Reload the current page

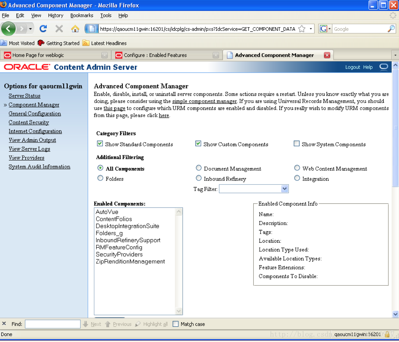click(43, 28)
